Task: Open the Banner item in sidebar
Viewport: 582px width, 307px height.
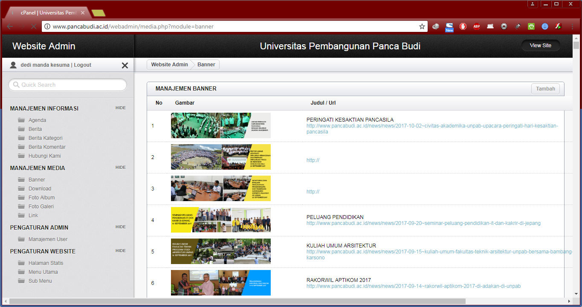Action: pyautogui.click(x=37, y=180)
